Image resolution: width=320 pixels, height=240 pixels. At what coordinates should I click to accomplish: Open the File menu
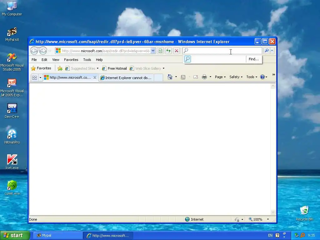[x=34, y=60]
